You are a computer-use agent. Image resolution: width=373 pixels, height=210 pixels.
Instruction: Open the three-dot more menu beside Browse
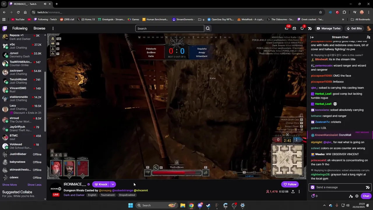coord(53,28)
